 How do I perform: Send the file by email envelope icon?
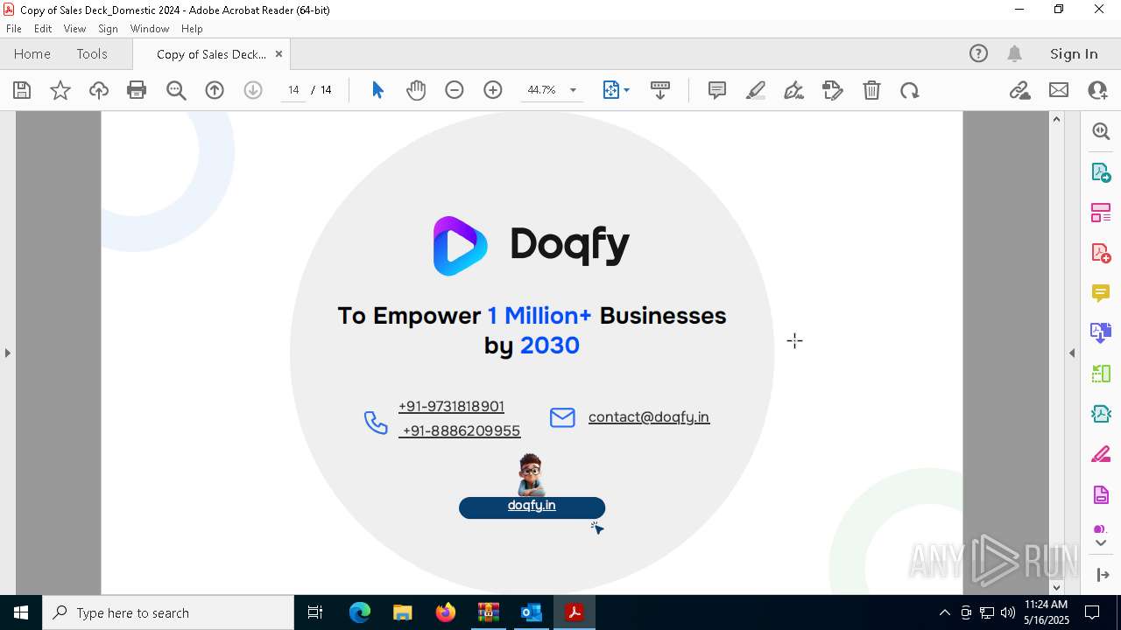coord(1059,90)
